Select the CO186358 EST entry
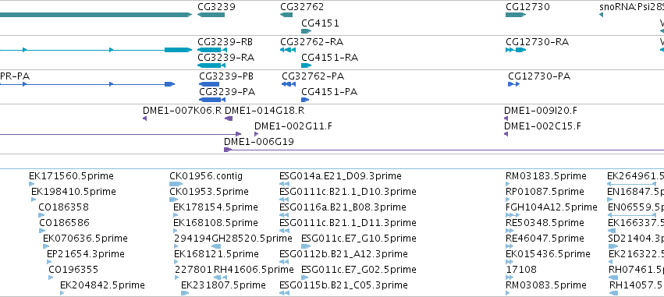The image size is (664, 297). point(63,207)
